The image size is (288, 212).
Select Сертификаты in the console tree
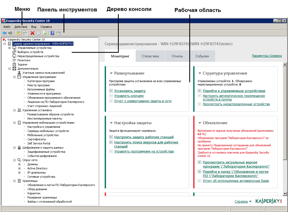coord(37,139)
